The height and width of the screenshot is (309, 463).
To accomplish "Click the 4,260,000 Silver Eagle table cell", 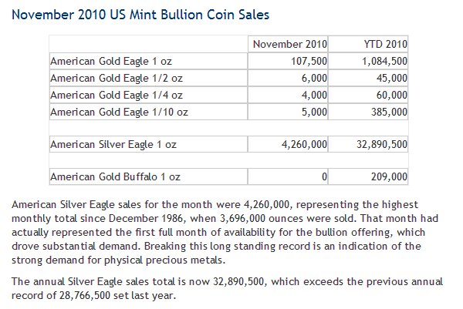I will 301,144.
